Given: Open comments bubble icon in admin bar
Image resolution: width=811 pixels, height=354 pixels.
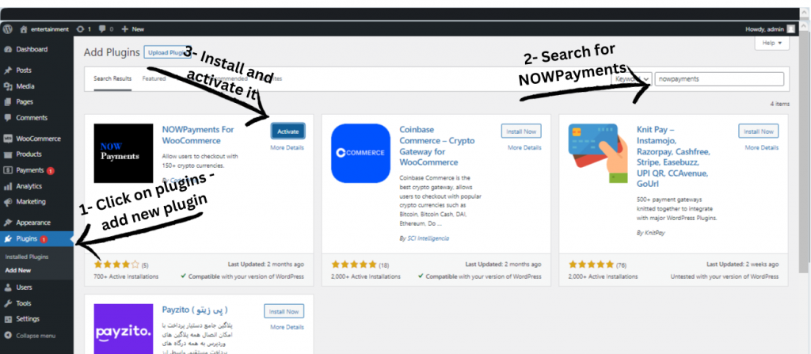Looking at the screenshot, I should pos(102,29).
